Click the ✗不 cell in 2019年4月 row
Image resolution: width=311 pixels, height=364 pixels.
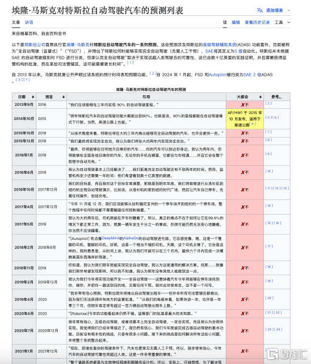pos(245,299)
